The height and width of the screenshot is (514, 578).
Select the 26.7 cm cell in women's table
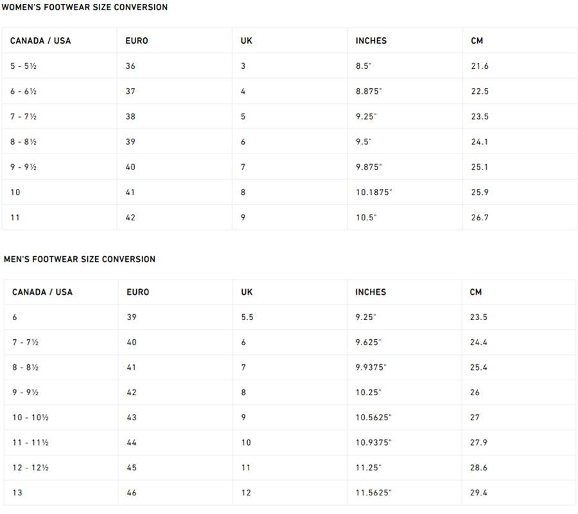pos(480,217)
